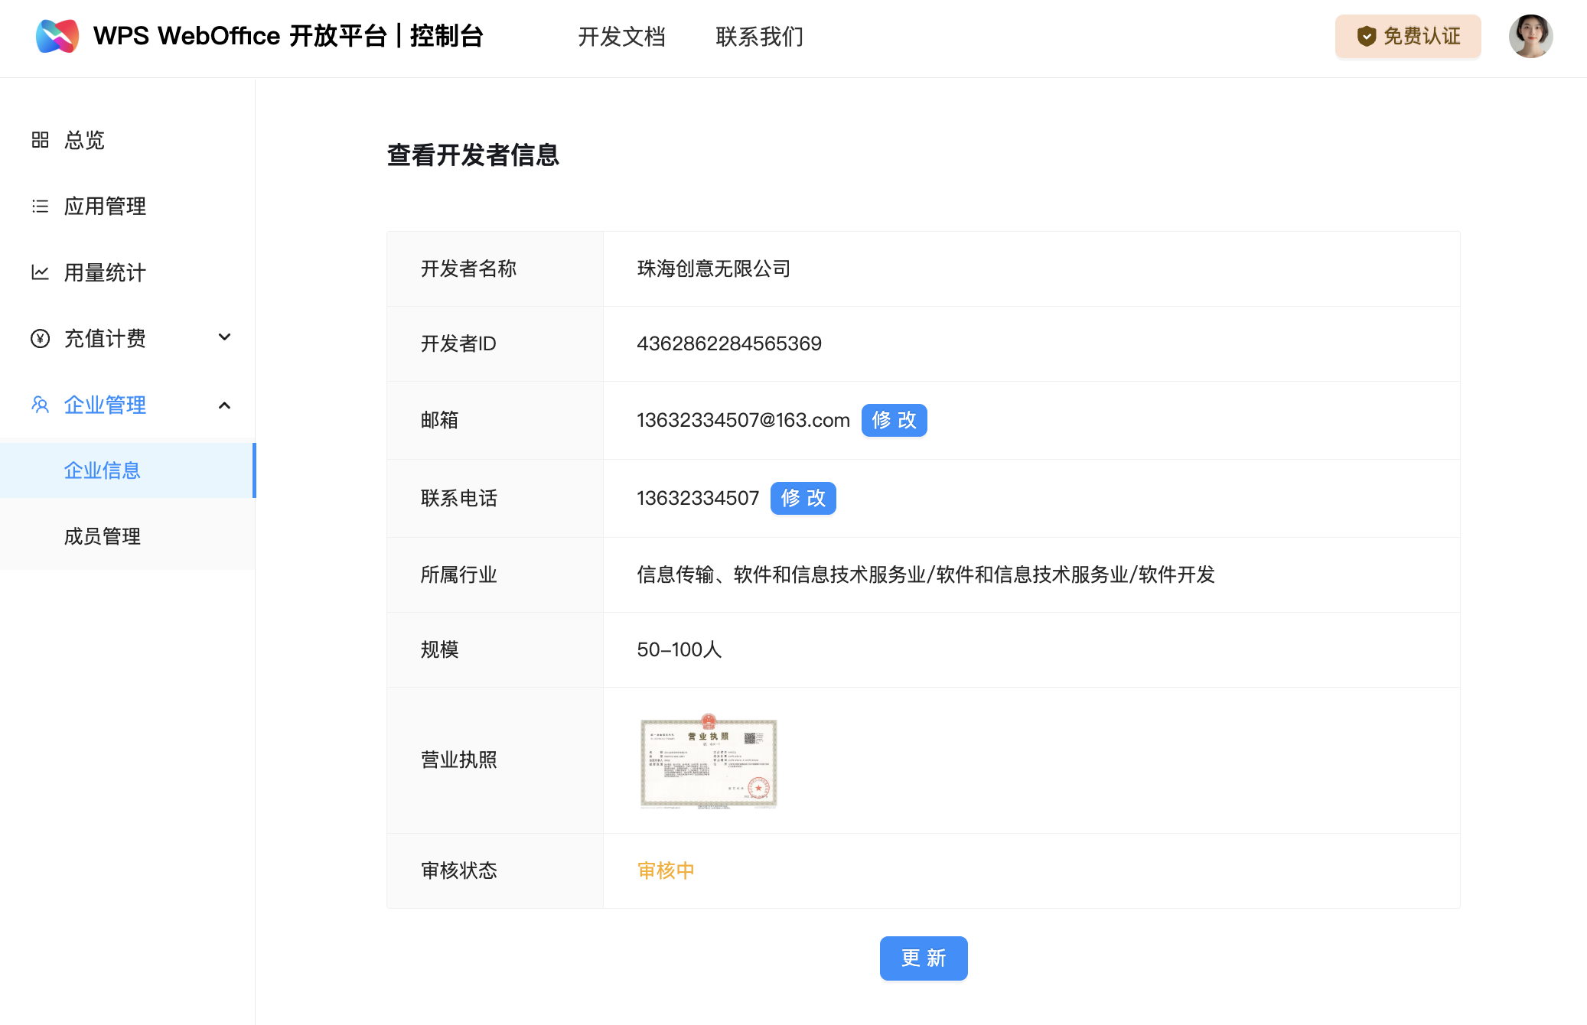Open 用量统计 in the sidebar
The image size is (1587, 1025).
click(105, 272)
